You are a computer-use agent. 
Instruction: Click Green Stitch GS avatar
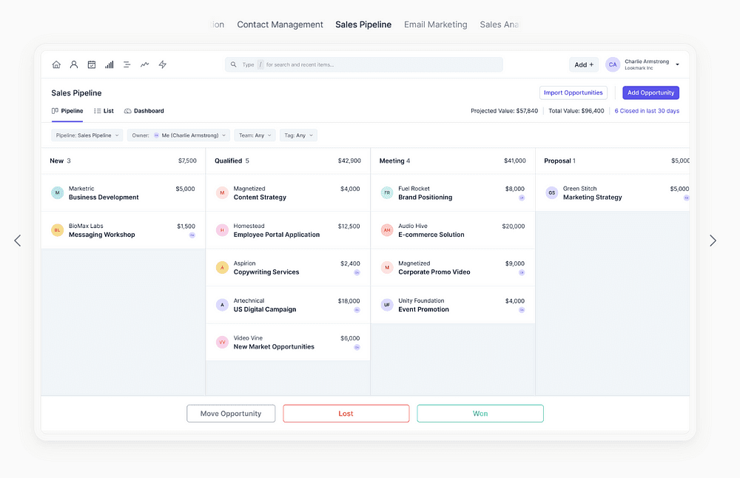click(551, 192)
